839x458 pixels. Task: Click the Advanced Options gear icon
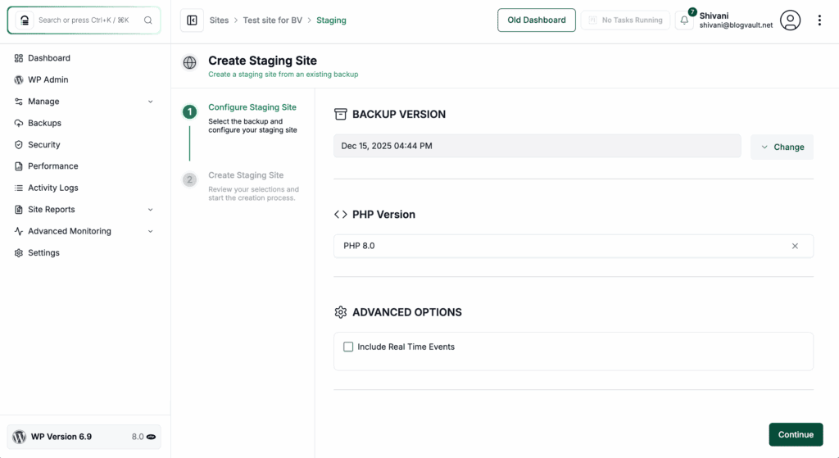point(340,312)
